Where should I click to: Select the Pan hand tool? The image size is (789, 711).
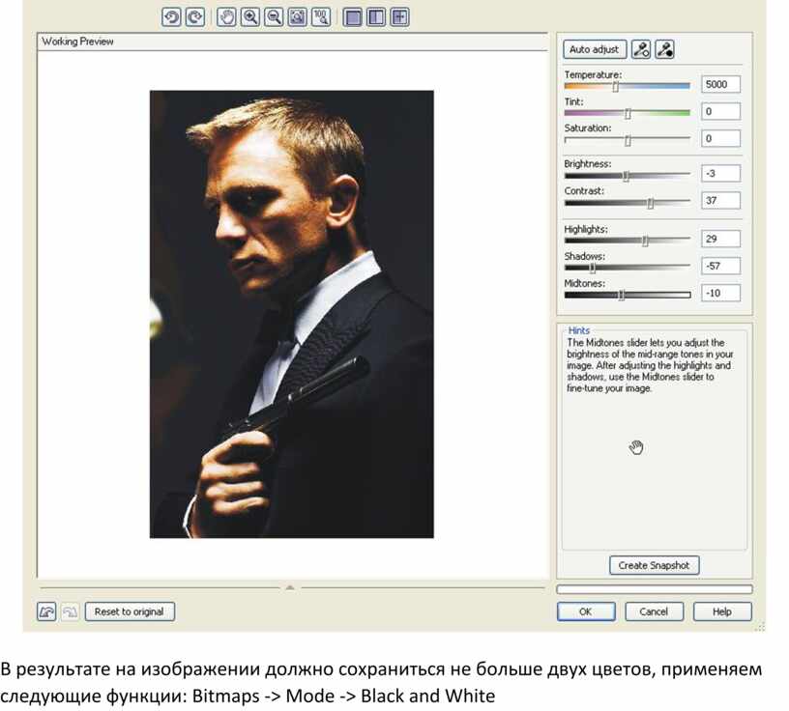point(226,17)
